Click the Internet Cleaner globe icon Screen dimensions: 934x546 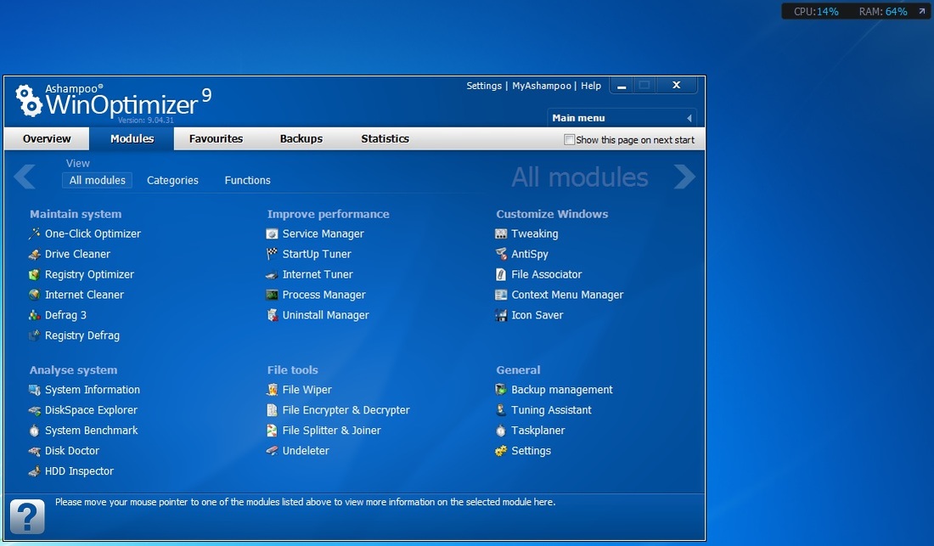pyautogui.click(x=35, y=295)
